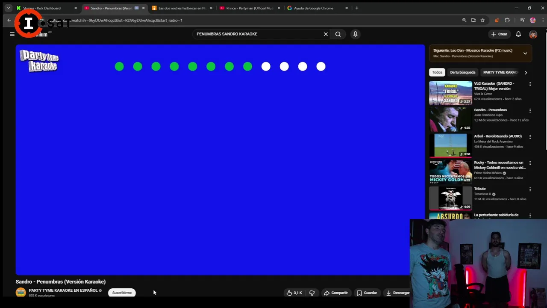
Task: Subscribe with the Suscribirme button
Action: [122, 293]
